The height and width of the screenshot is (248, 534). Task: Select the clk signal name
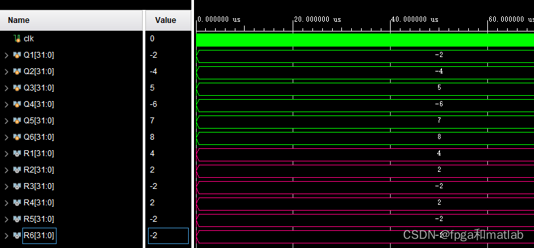(x=29, y=39)
